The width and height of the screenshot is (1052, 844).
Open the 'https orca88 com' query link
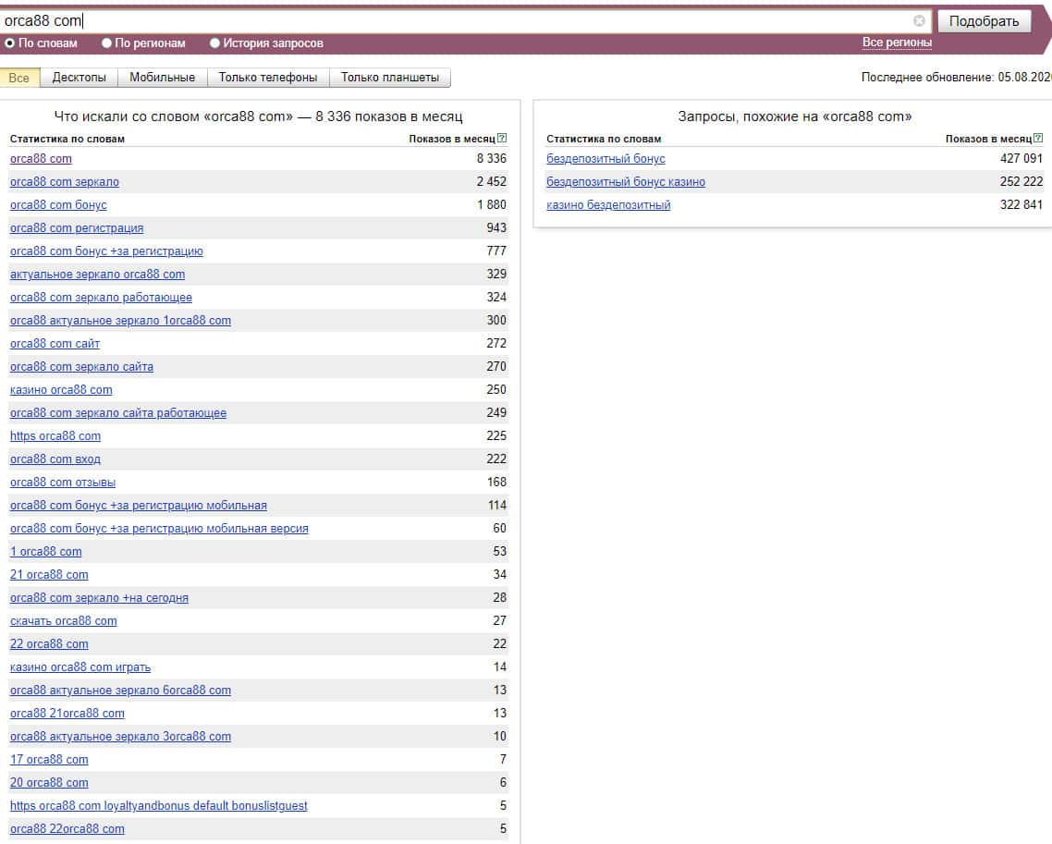tap(55, 436)
